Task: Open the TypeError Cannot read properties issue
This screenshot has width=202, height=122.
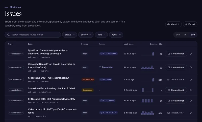Action: click(x=48, y=52)
